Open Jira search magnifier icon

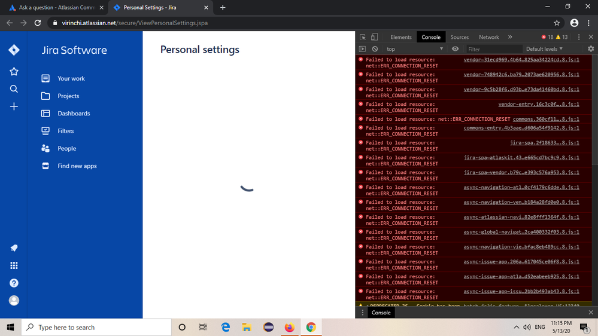pos(14,88)
